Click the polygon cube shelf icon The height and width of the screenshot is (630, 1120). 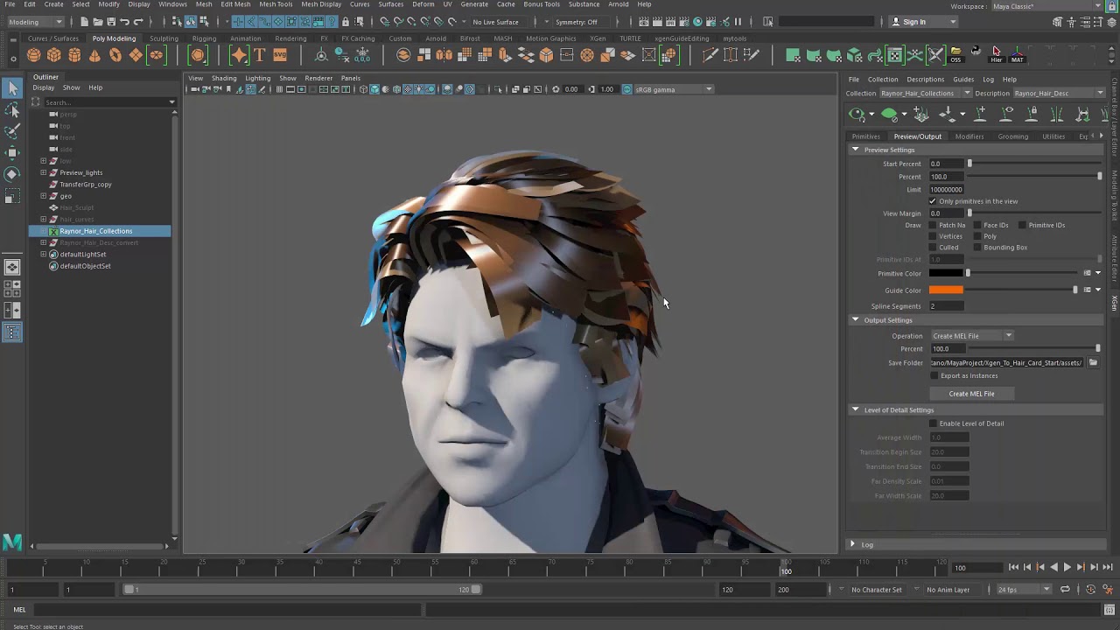(x=53, y=55)
